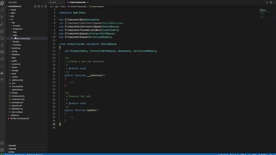Collapse the src folder
The height and width of the screenshot is (155, 276).
pyautogui.click(x=12, y=19)
